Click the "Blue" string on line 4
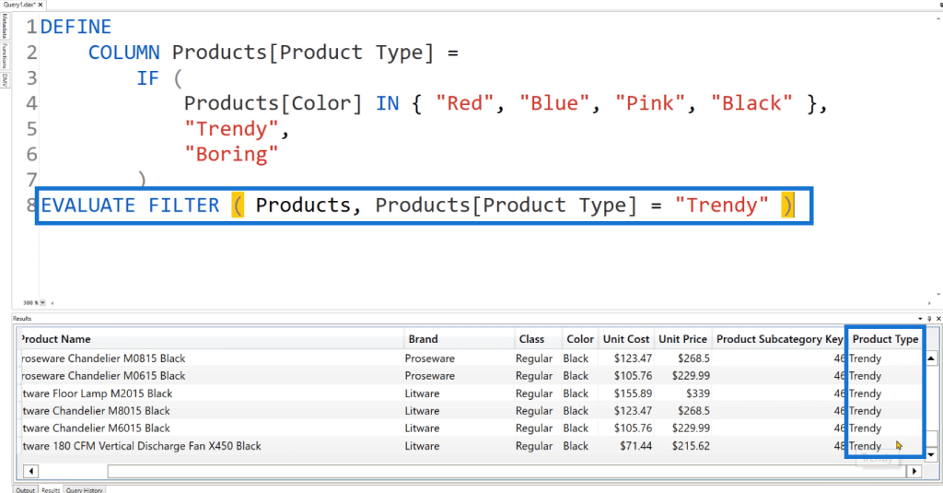Screen dimensions: 943x493 point(554,103)
